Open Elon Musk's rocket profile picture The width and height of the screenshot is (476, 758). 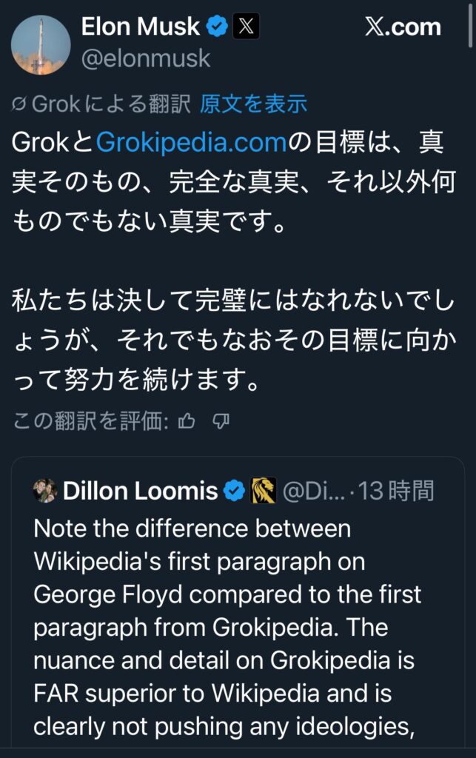(41, 44)
